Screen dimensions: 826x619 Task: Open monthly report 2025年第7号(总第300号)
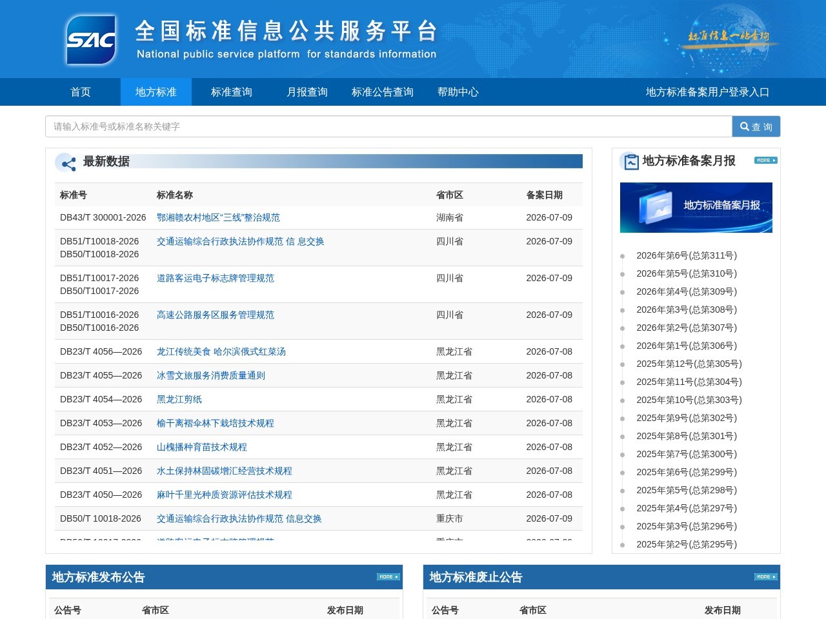point(687,455)
